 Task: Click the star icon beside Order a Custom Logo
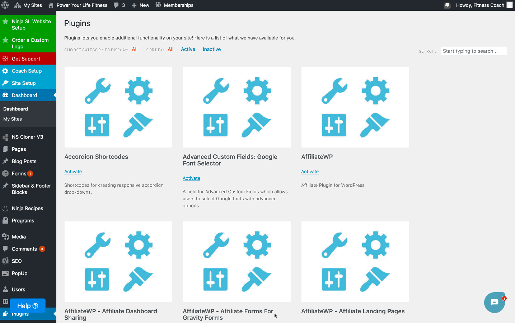(x=5, y=40)
